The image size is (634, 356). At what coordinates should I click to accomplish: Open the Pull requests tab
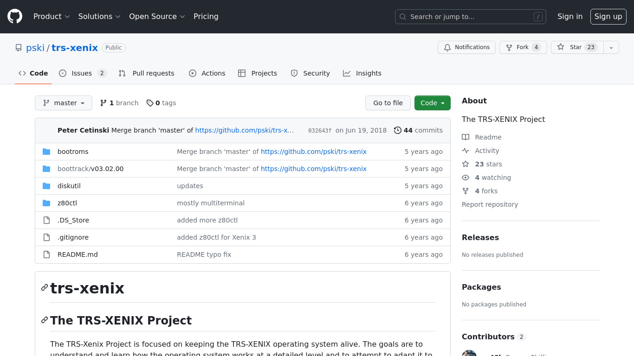point(147,73)
